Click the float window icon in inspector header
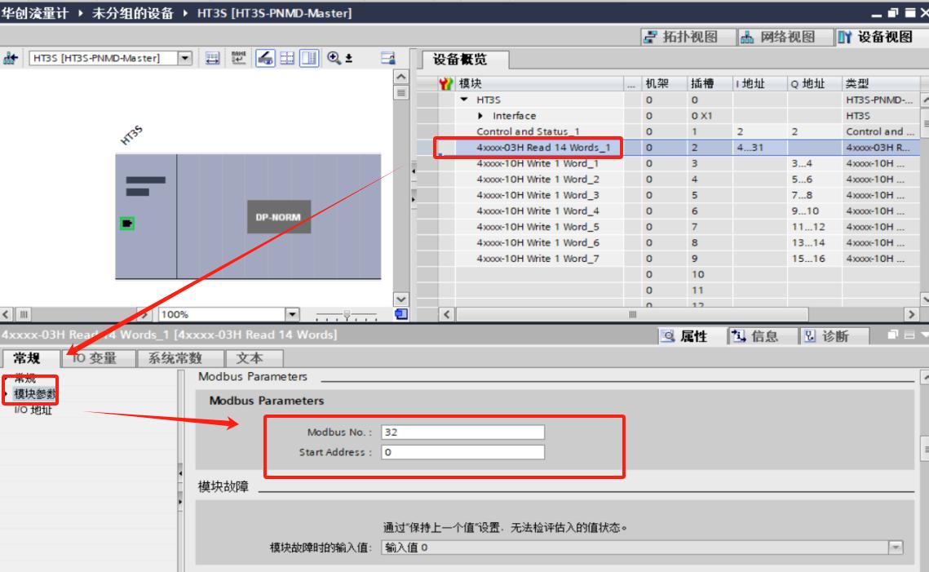The height and width of the screenshot is (572, 929). pyautogui.click(x=893, y=335)
